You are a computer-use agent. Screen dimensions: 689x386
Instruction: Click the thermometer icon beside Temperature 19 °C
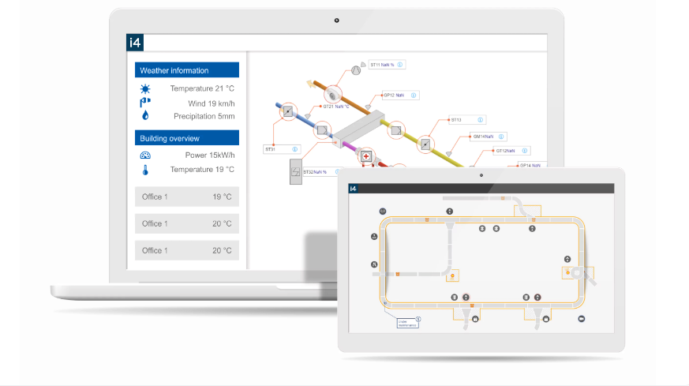tap(145, 170)
